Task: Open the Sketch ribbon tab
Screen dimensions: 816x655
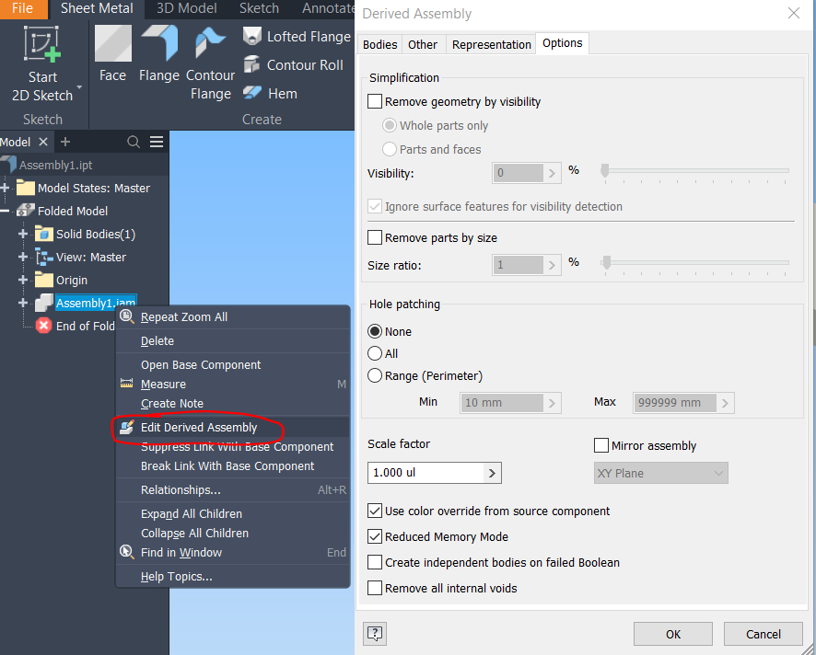Action: 259,8
